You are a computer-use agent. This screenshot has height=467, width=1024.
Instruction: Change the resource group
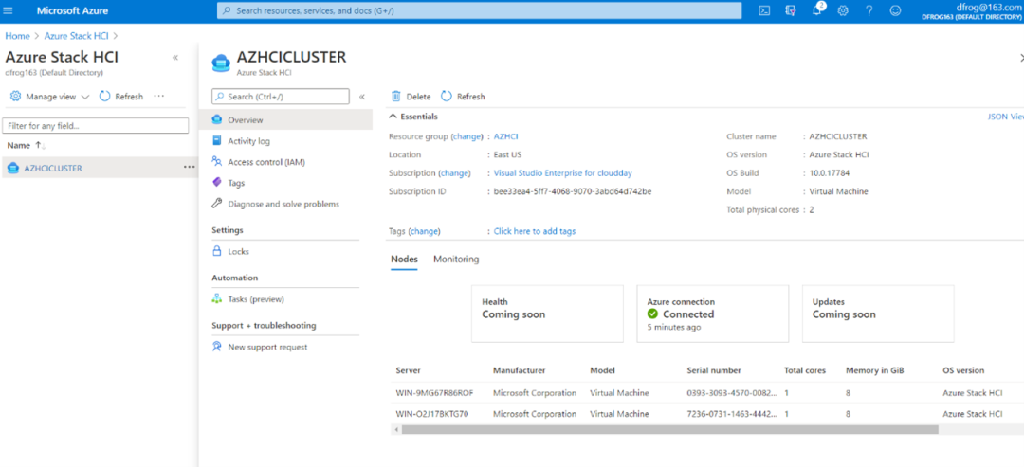466,136
